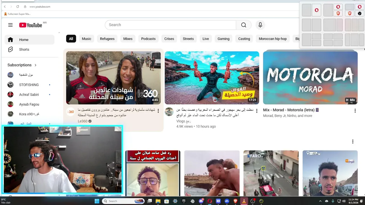
Task: Open Task View on the taskbar
Action: (149, 201)
